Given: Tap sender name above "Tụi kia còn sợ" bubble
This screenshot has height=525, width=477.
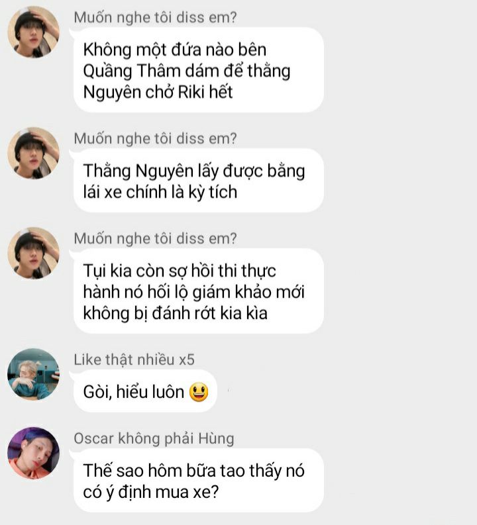Looking at the screenshot, I should pos(155,239).
